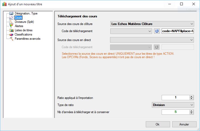Click the Ratio appliqué à l'importation field

click(x=175, y=98)
